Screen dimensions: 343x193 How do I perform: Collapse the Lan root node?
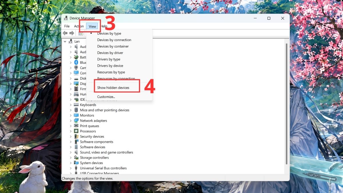[x=65, y=41]
